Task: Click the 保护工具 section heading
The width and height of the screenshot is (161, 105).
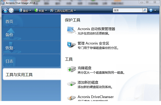Action: pos(72,20)
